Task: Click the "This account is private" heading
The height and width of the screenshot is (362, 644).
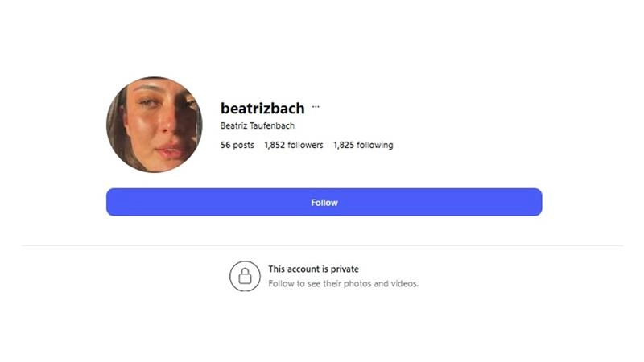Action: (314, 269)
